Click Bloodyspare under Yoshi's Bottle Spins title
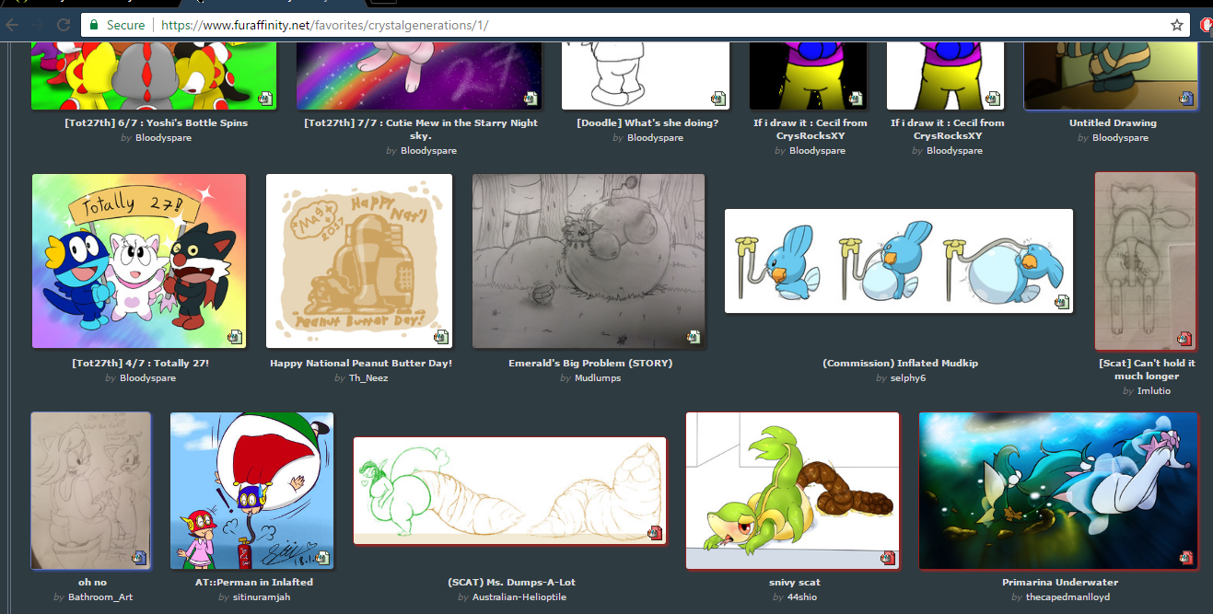The image size is (1213, 614). [x=163, y=137]
